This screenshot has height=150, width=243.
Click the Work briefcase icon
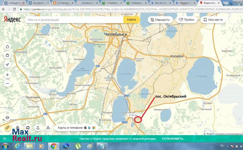tap(7, 55)
